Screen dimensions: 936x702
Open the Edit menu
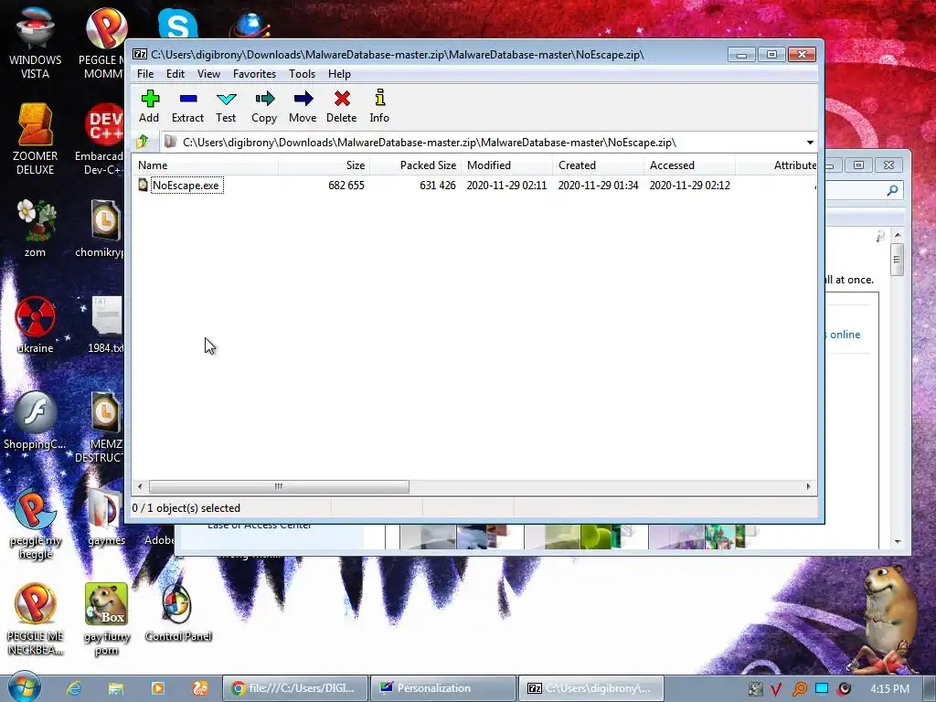(175, 74)
